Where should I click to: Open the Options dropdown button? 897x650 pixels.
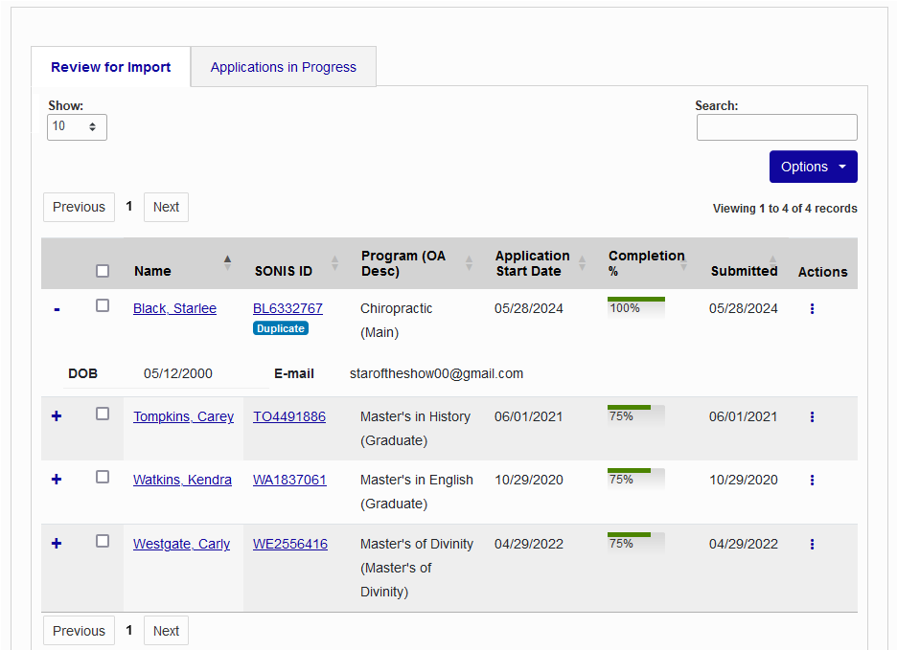pos(812,167)
